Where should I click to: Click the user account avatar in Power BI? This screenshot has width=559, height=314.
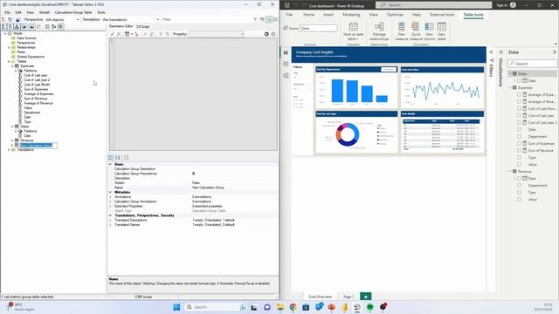[513, 5]
